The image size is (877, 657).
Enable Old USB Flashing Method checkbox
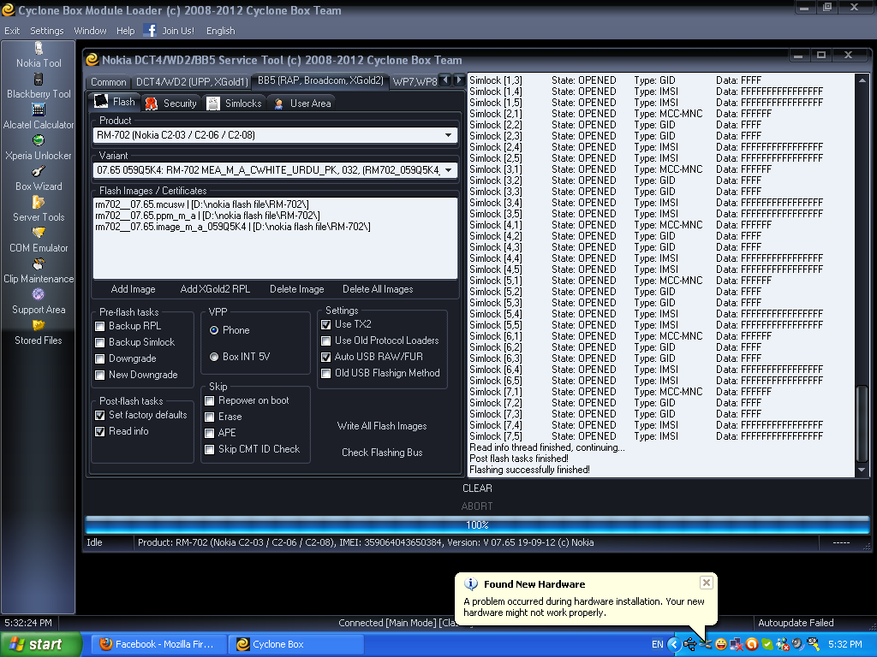(325, 373)
